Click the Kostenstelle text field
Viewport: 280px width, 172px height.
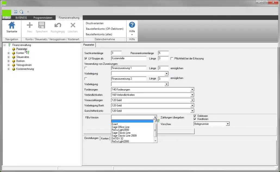point(129,58)
